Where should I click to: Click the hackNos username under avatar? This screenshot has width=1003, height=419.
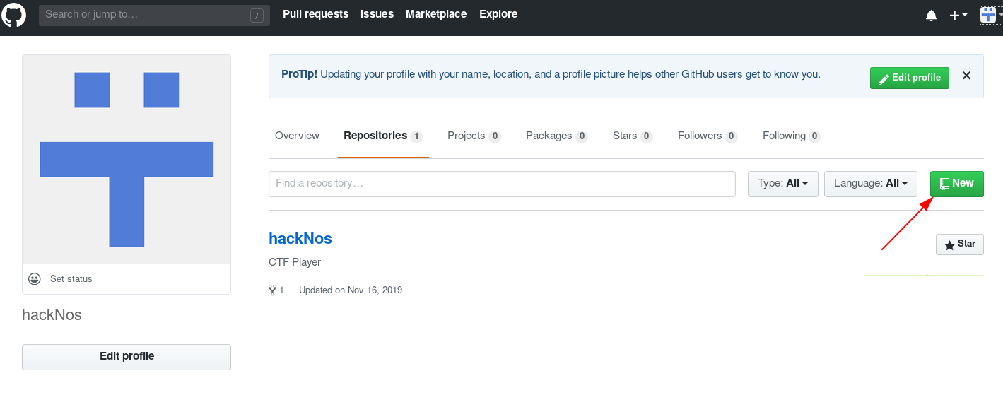(52, 315)
